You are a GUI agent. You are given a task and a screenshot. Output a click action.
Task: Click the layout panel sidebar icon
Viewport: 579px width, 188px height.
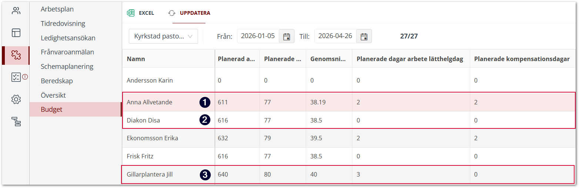tap(16, 33)
